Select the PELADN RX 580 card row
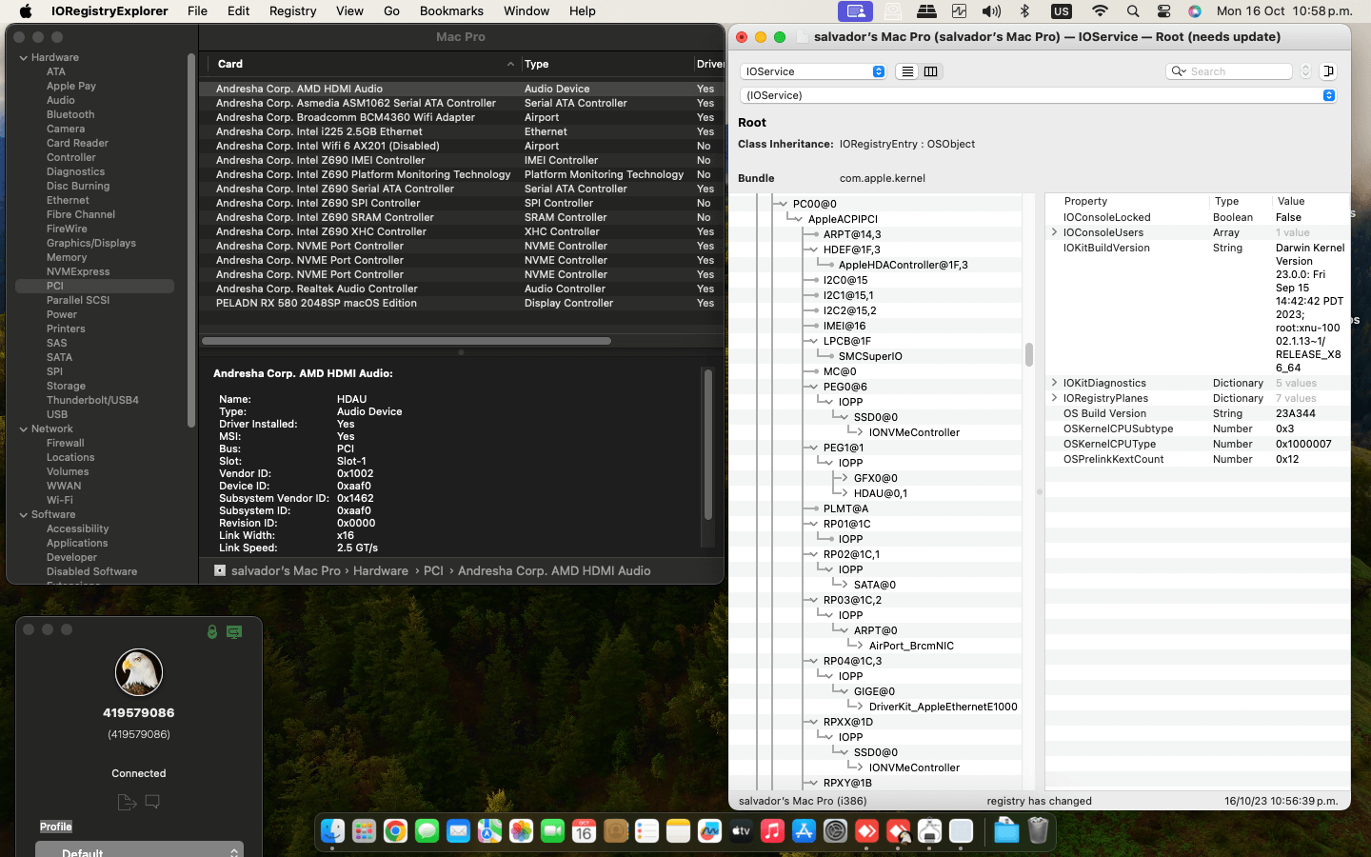 coord(316,303)
